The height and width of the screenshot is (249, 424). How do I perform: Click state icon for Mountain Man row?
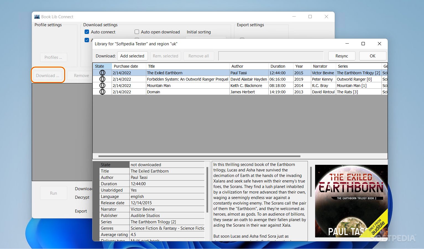[x=102, y=86]
